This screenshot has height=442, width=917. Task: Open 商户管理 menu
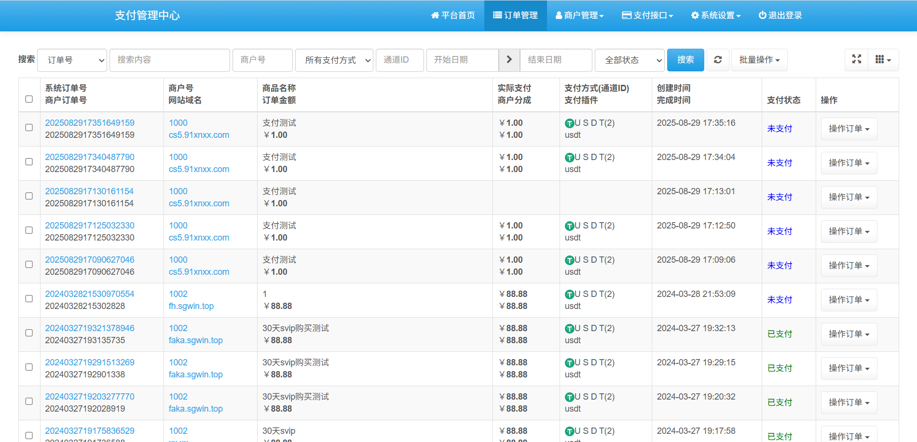(x=580, y=15)
